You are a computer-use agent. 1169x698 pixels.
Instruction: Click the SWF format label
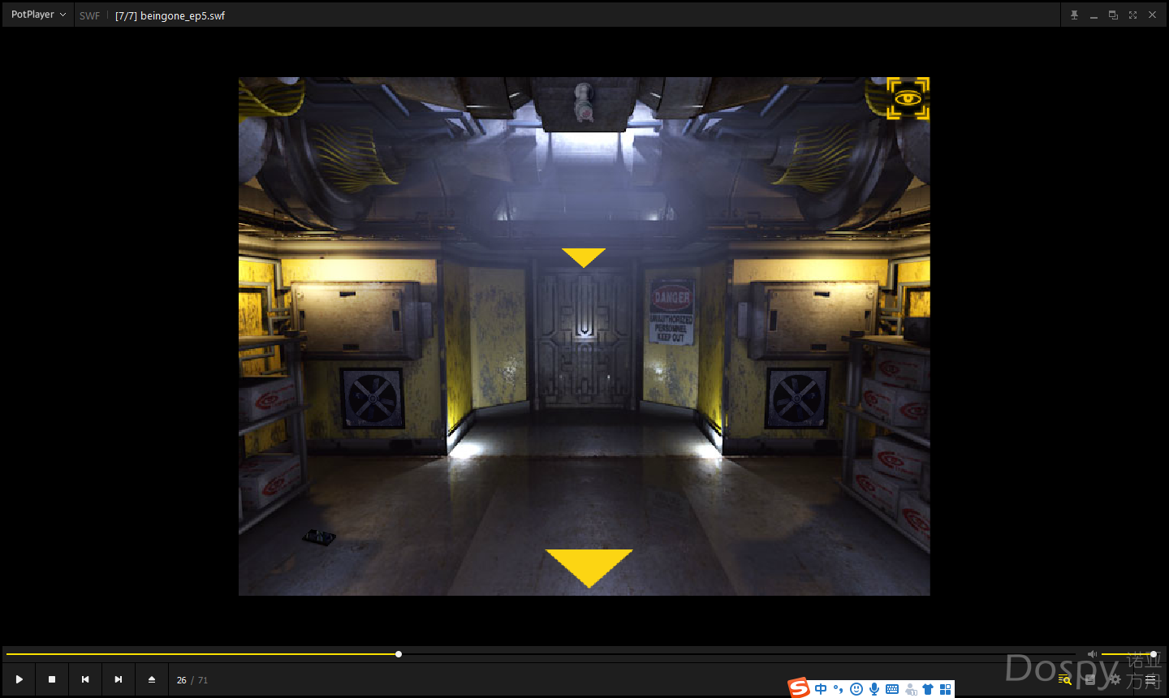coord(89,15)
